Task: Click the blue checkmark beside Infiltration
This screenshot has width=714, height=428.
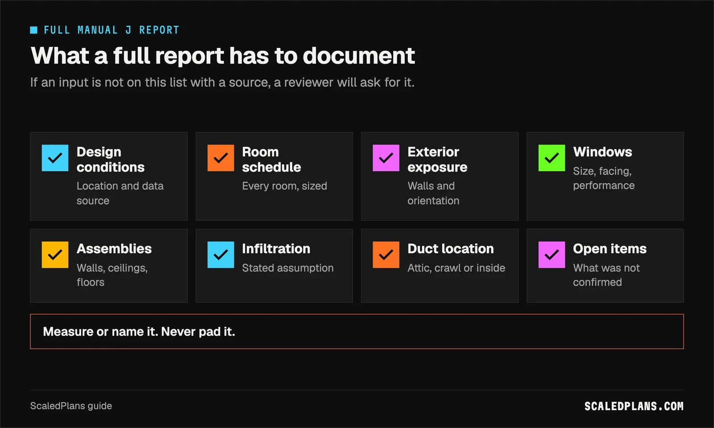Action: 220,255
